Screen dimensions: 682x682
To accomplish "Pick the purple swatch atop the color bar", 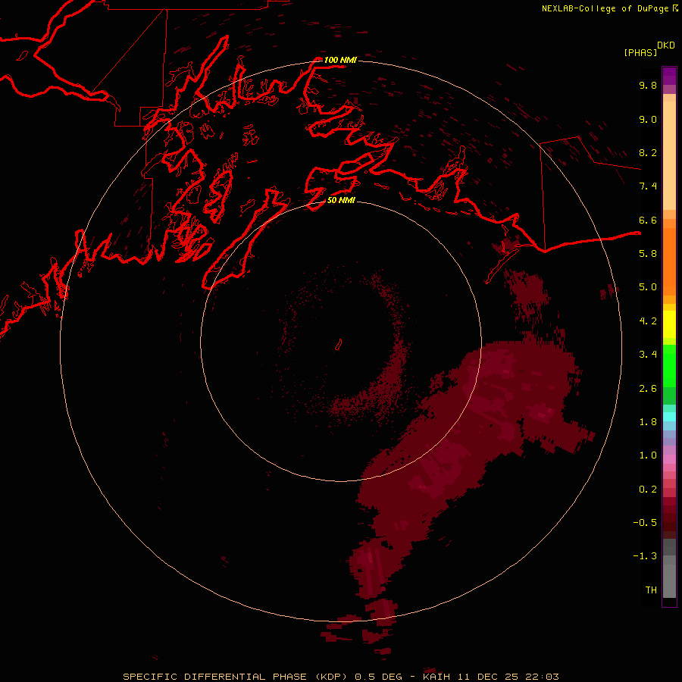I will 669,76.
